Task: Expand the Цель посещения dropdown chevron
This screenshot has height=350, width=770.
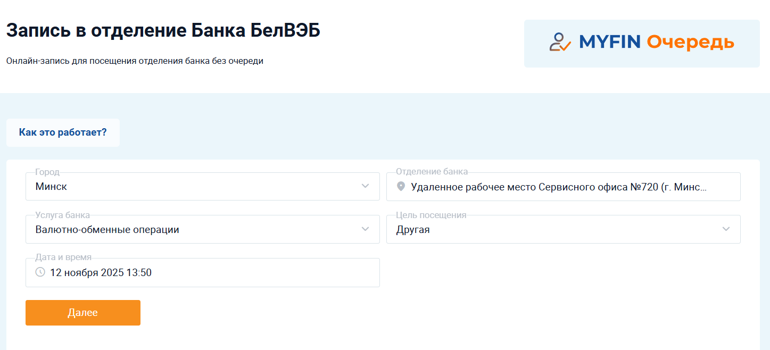Action: [x=726, y=229]
